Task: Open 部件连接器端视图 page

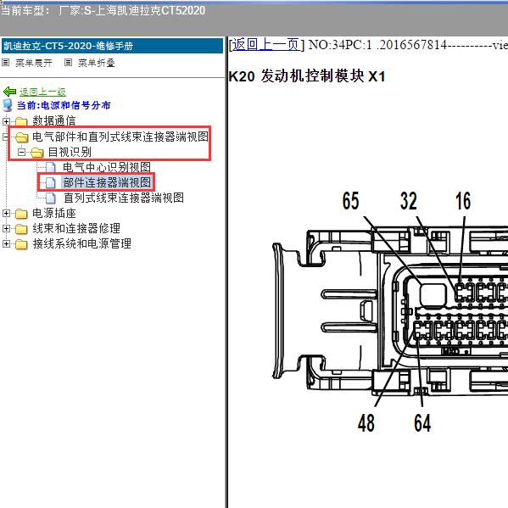Action: (107, 182)
